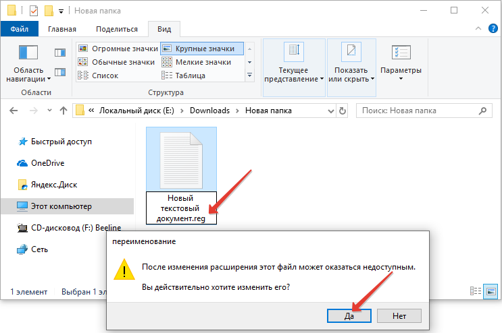Expand address bar history dropdown
The width and height of the screenshot is (502, 333).
331,111
